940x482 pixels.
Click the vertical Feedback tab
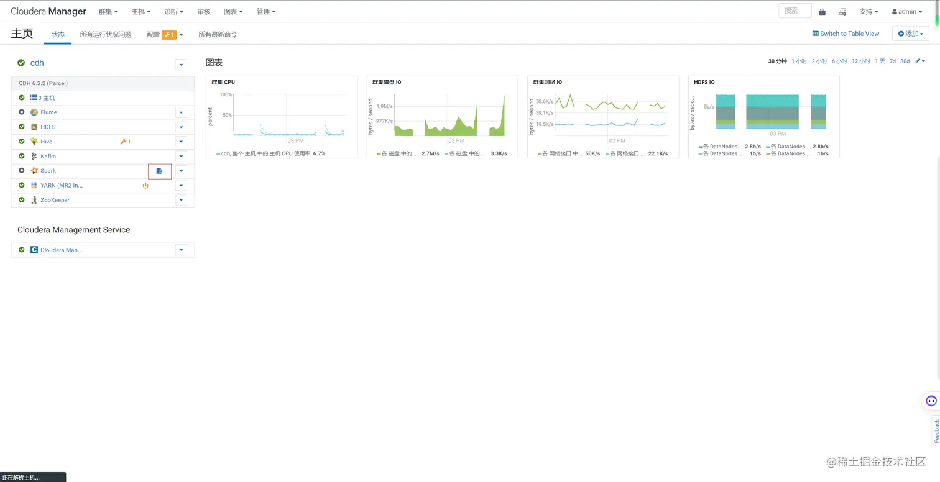(x=936, y=431)
